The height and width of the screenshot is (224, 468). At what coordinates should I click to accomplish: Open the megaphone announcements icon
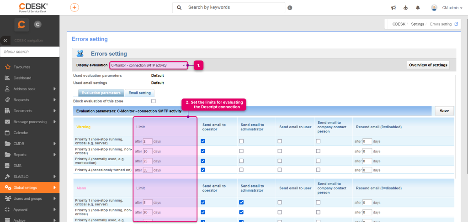tap(394, 8)
